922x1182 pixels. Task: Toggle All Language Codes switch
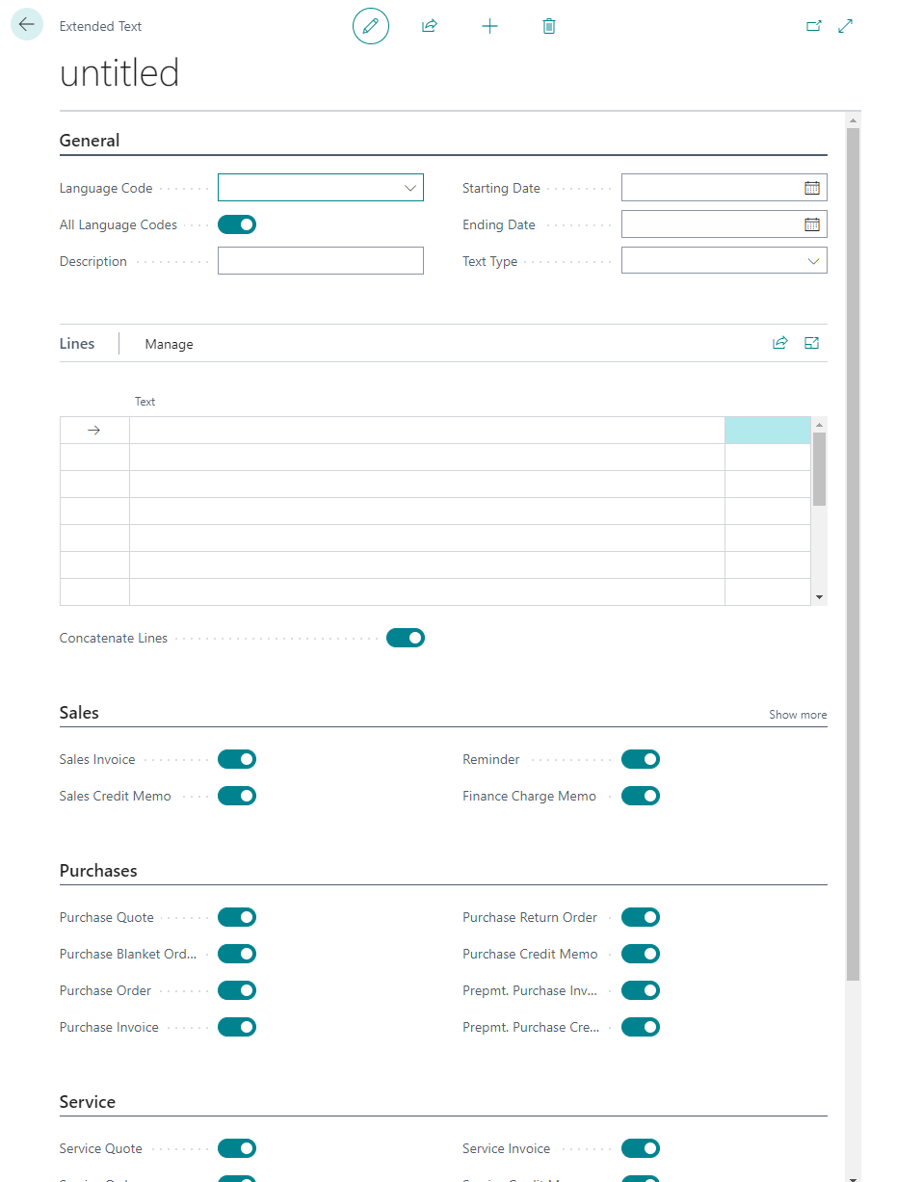[237, 224]
